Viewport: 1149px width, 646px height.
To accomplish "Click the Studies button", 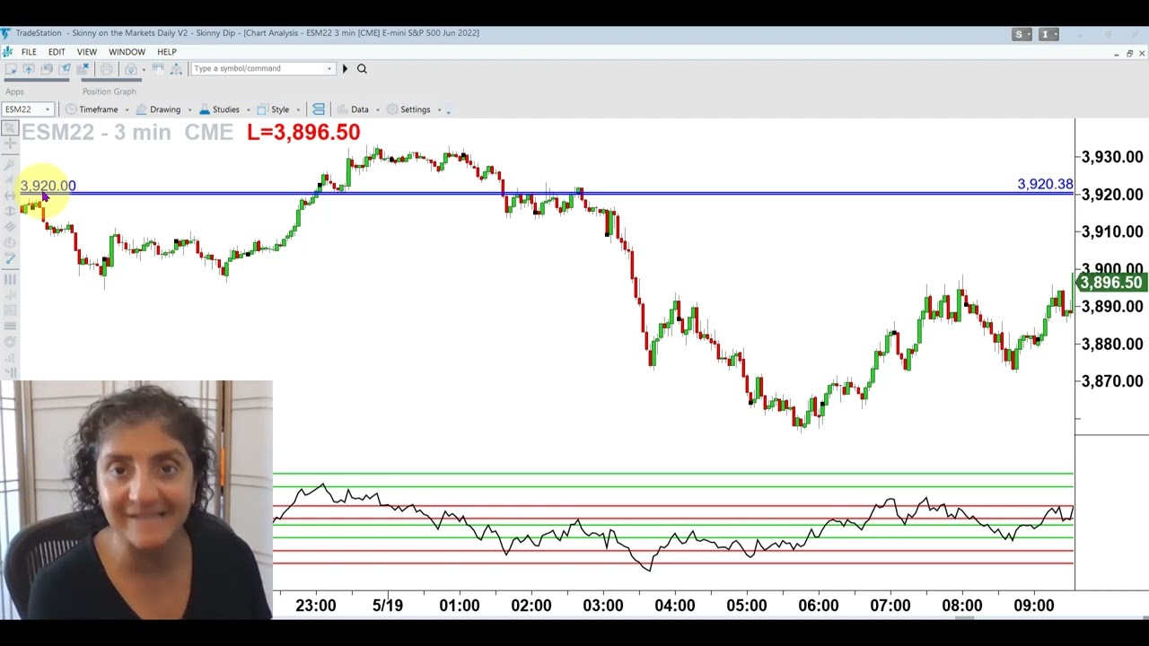I will click(x=220, y=109).
